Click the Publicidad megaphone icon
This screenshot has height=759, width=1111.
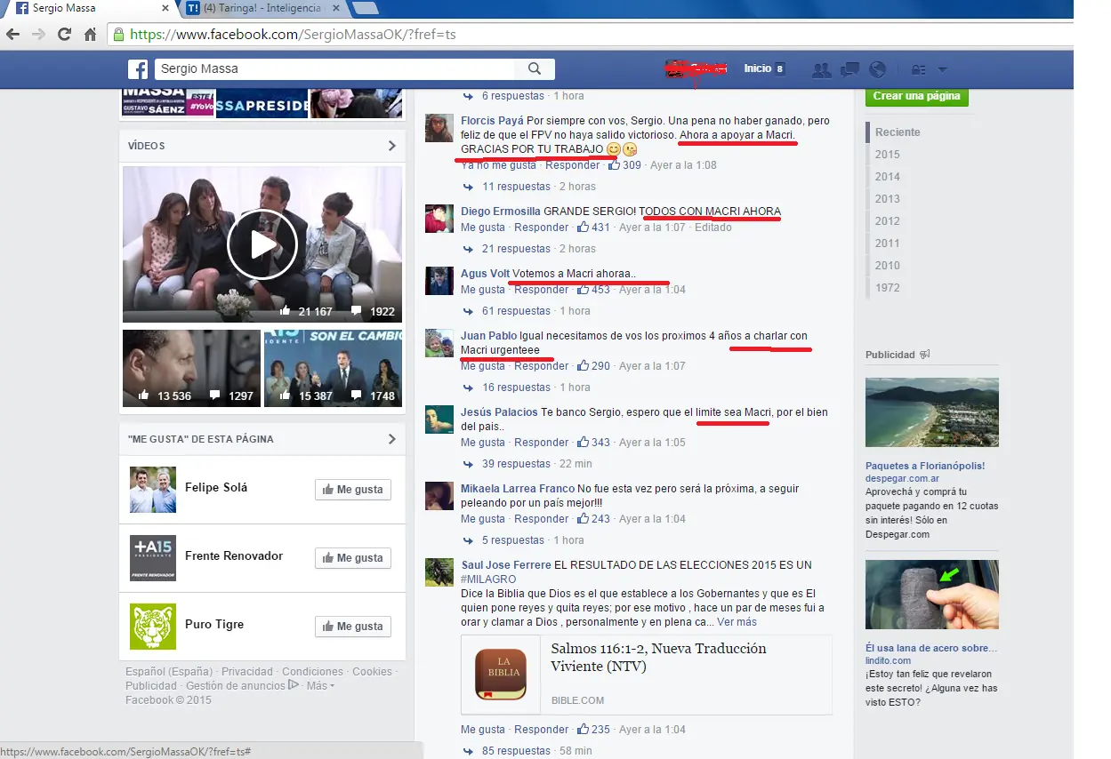[925, 355]
